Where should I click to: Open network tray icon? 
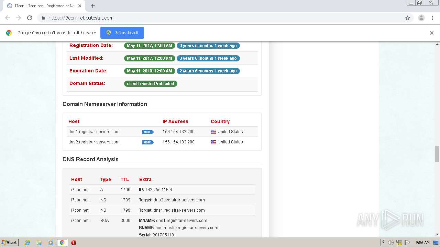pos(399,243)
